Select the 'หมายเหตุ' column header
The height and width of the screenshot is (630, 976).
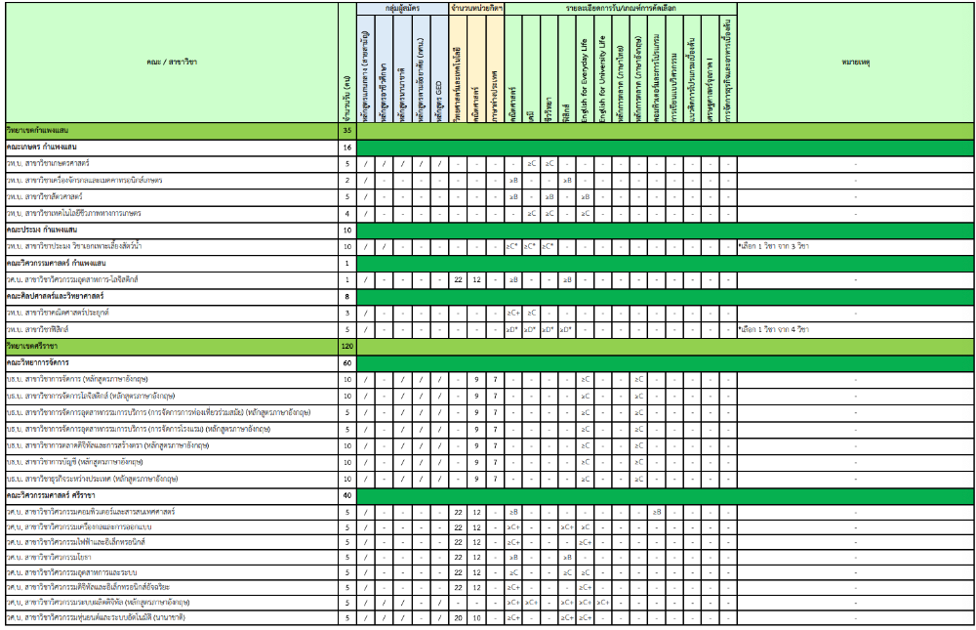855,63
